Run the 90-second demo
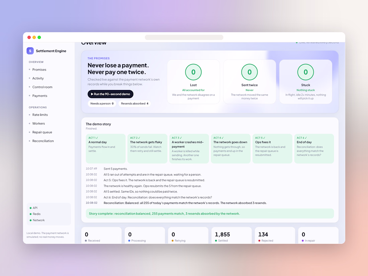This screenshot has width=368, height=276. coord(110,94)
